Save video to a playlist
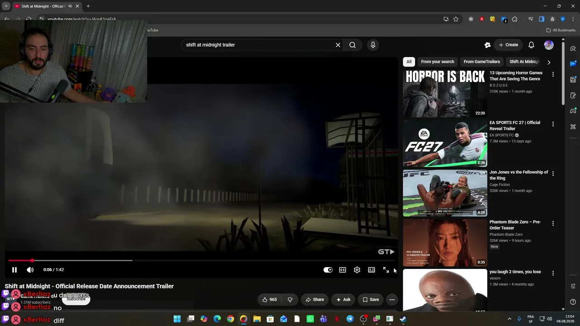Screen dimensions: 580x326 (370, 299)
